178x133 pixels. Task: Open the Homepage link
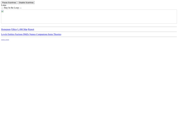6,30
